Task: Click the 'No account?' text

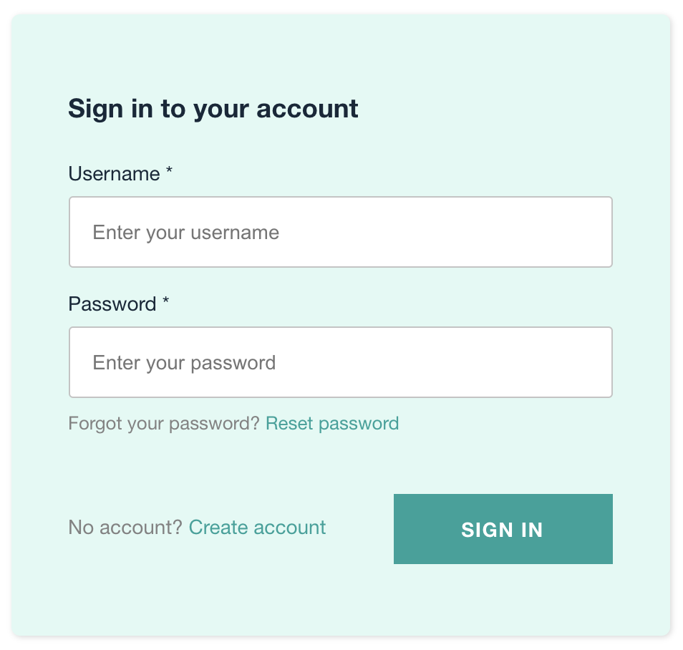Action: [x=125, y=528]
